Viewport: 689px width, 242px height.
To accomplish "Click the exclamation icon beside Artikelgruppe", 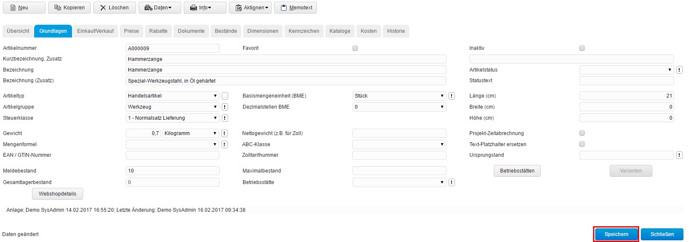I will [225, 107].
